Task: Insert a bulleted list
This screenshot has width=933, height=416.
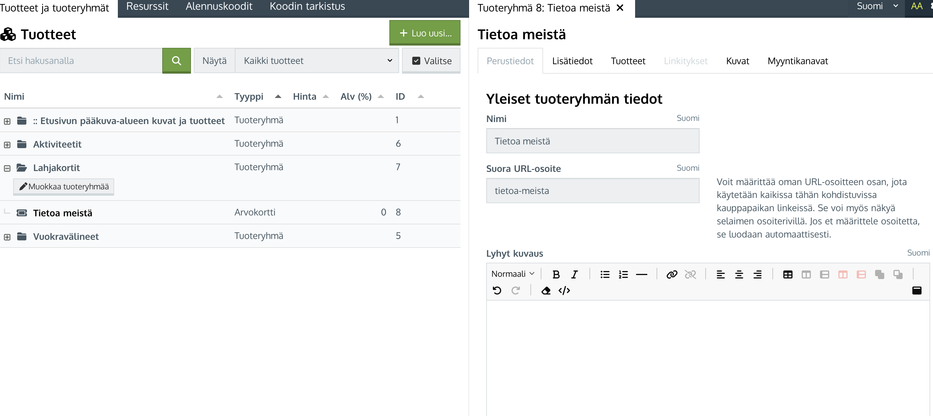Action: (x=604, y=274)
